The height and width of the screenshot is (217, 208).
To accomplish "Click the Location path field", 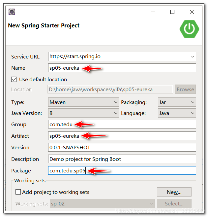I will point(110,89).
